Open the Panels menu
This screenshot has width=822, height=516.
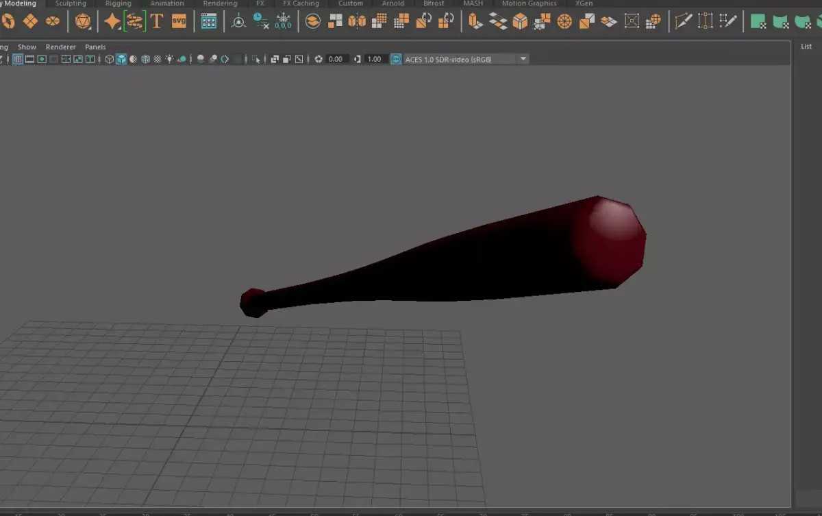point(95,47)
